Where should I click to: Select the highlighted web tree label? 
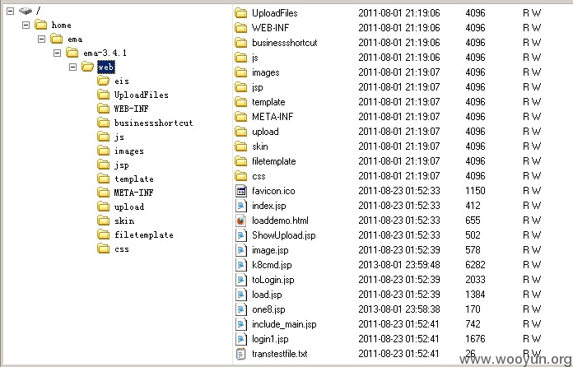pyautogui.click(x=106, y=67)
